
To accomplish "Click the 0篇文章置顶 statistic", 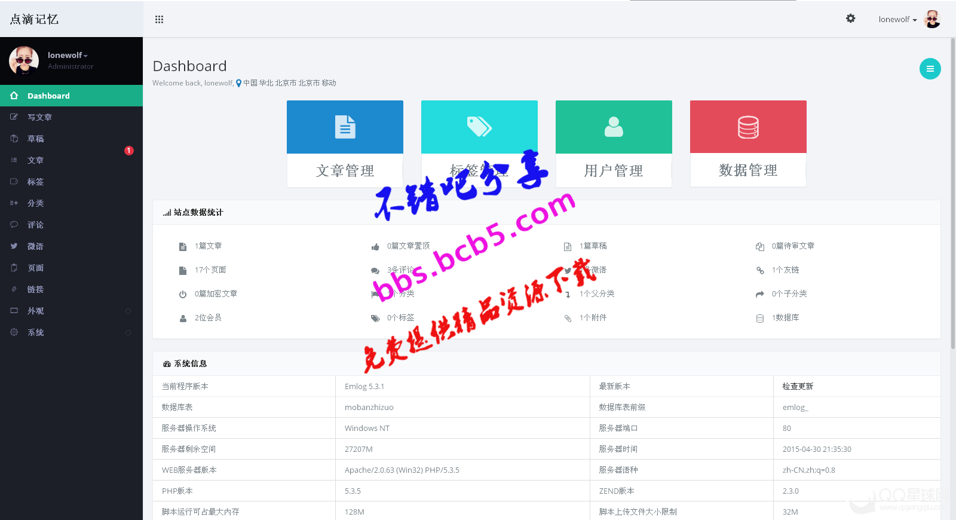I will coord(408,246).
